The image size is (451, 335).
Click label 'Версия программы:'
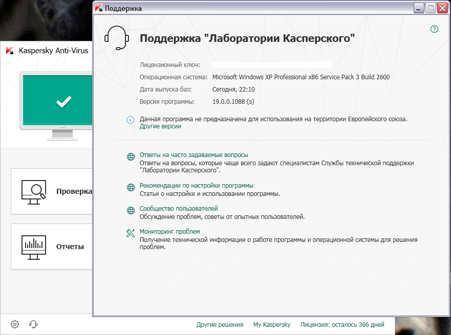(167, 102)
